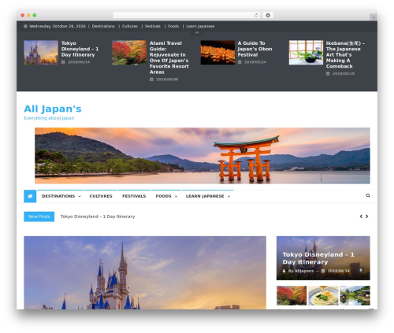
Task: Click the garden pond thumbnail in sidebar
Action: (355, 295)
